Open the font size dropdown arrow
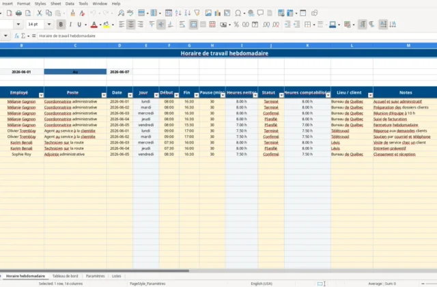The image size is (437, 287). click(x=49, y=25)
